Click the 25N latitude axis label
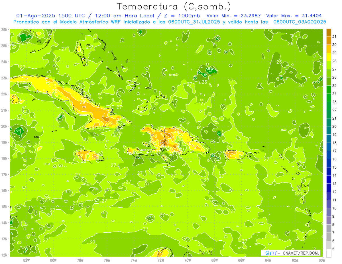The height and width of the screenshot is (264, 342). coord(4,46)
